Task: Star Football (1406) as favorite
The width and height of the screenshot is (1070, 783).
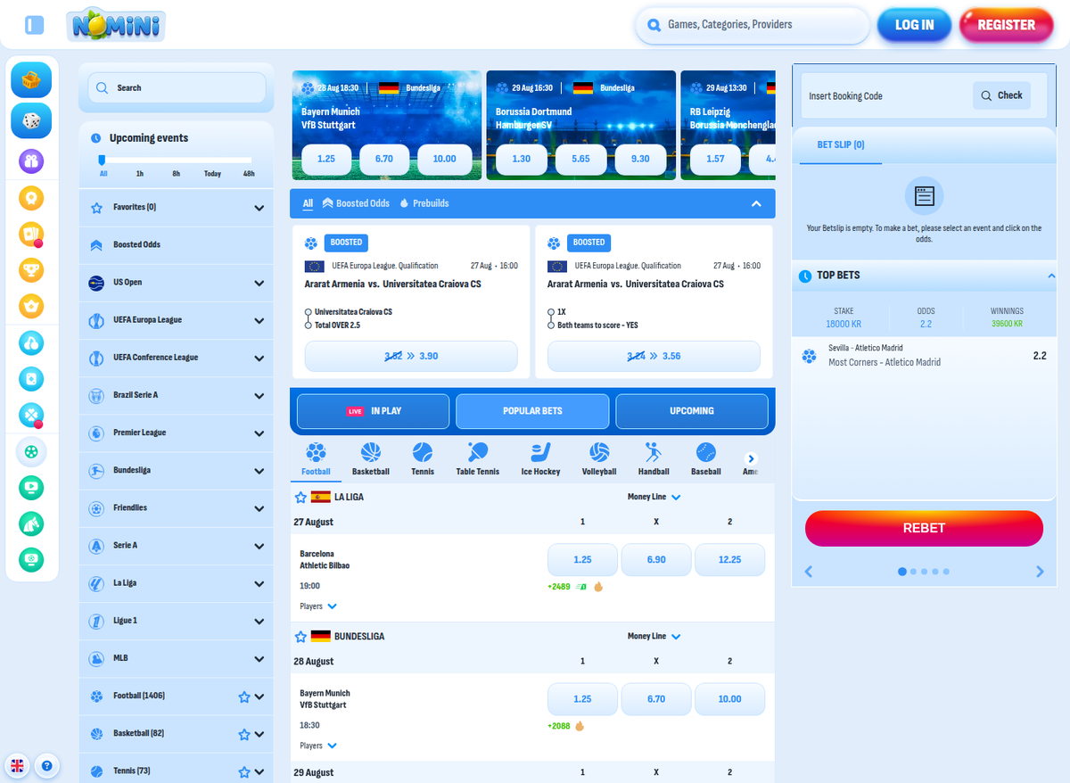Action: (243, 697)
